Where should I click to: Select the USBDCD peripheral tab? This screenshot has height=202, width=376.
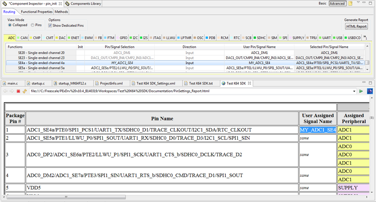click(x=353, y=38)
